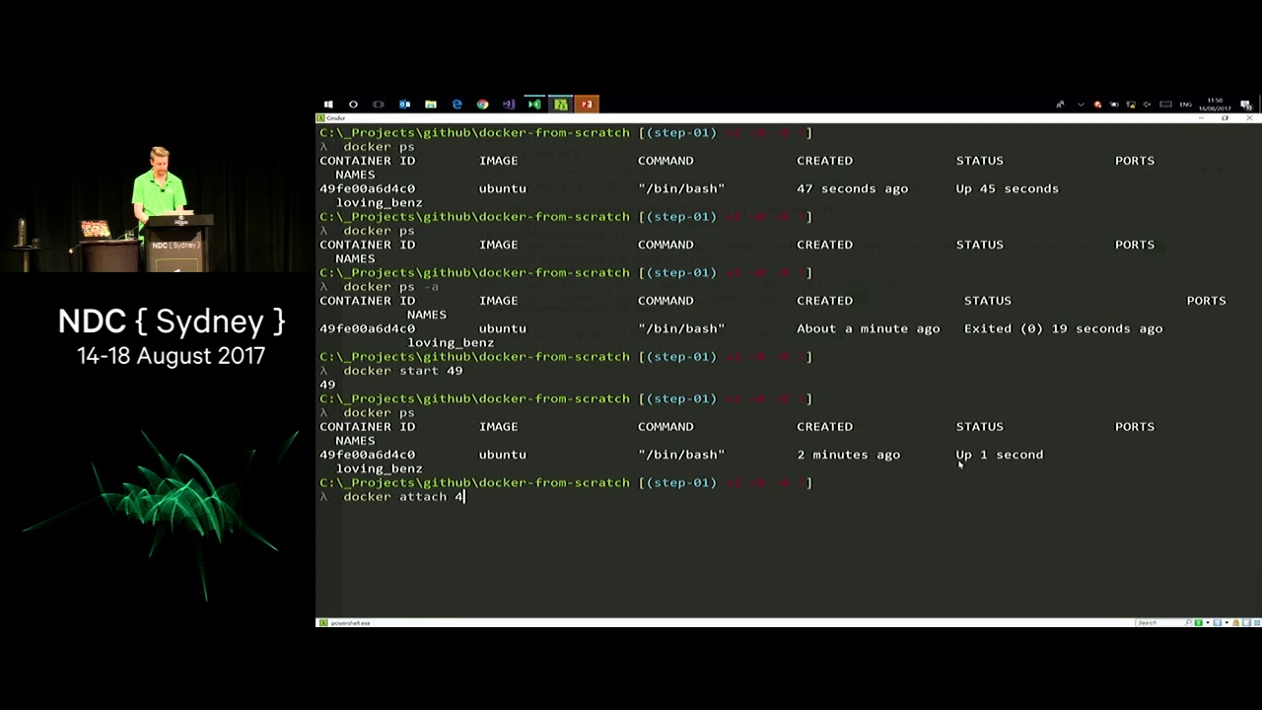Open the muted volume tray icon
1262x710 pixels.
tap(1148, 104)
